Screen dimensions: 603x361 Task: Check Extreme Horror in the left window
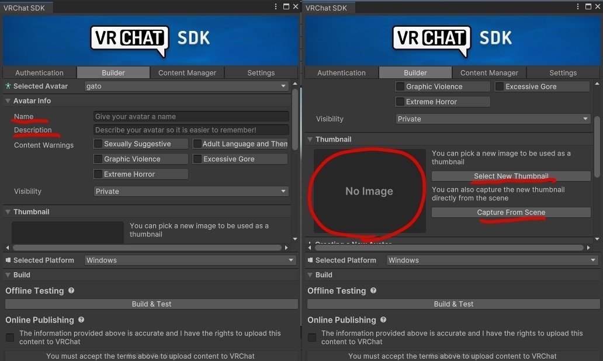[x=98, y=174]
